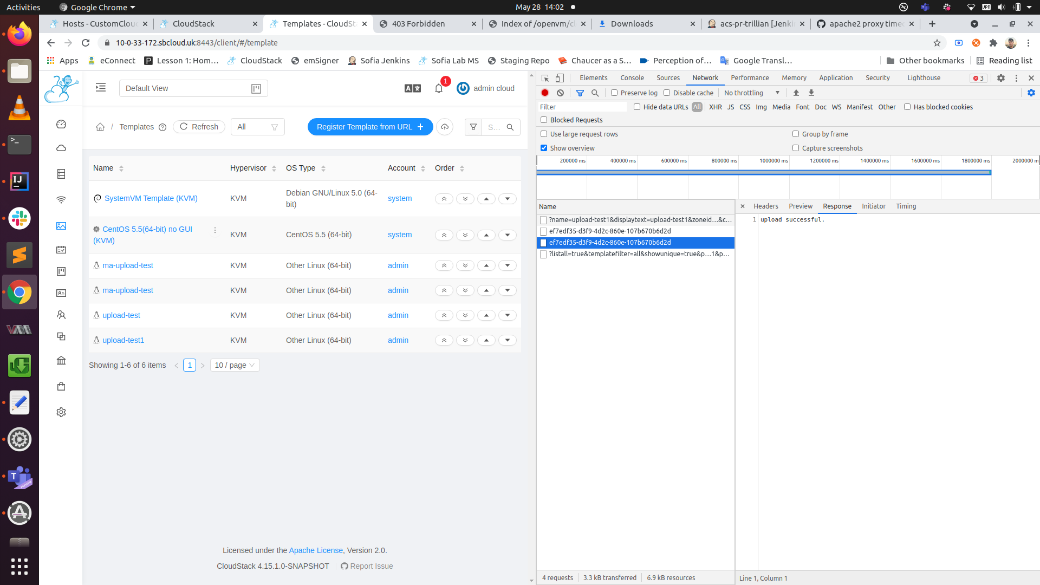Expand the 10 / page size selector
This screenshot has width=1040, height=585.
(x=235, y=365)
